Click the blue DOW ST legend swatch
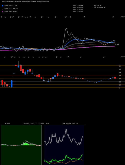The height and width of the screenshot is (165, 125). click(x=3, y=5)
